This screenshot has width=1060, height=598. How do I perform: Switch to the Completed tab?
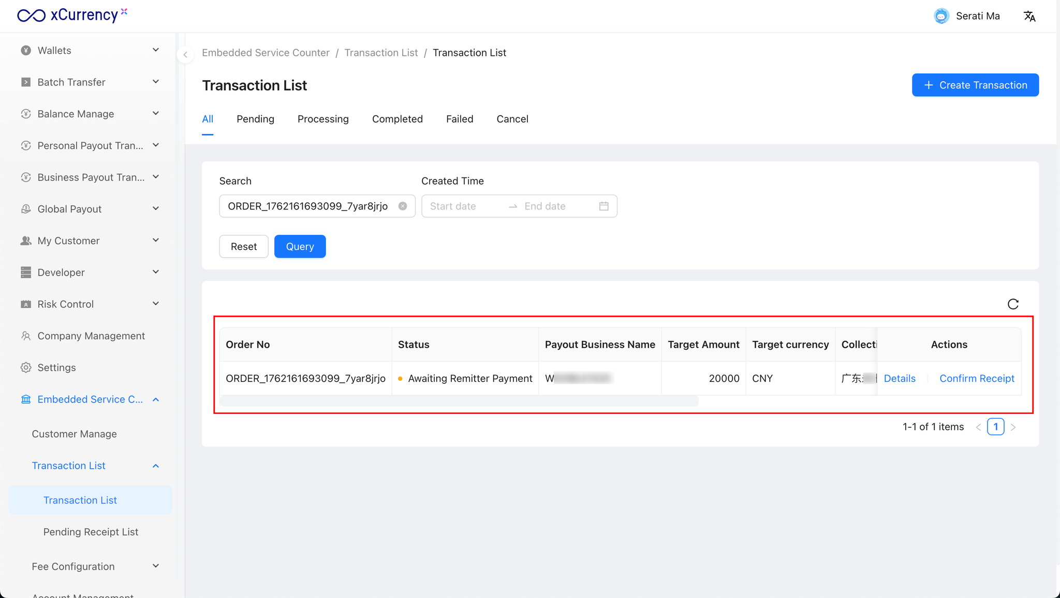point(397,119)
